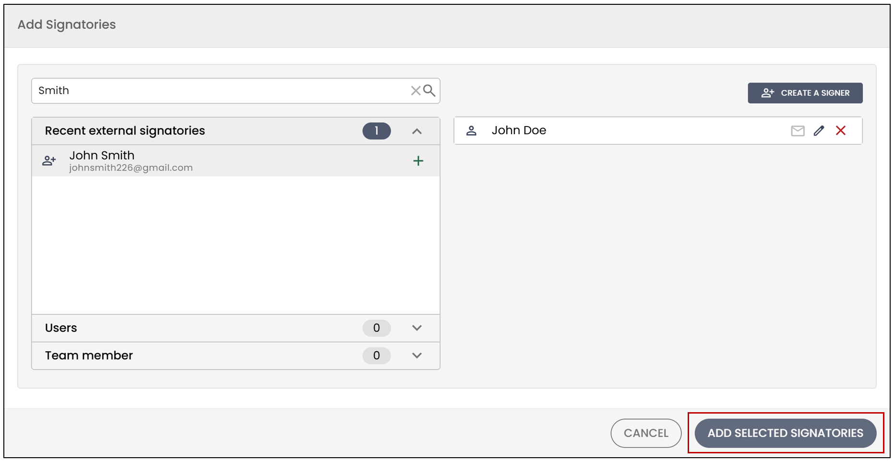Click the add-person icon beside John Smith
894x462 pixels.
[49, 161]
